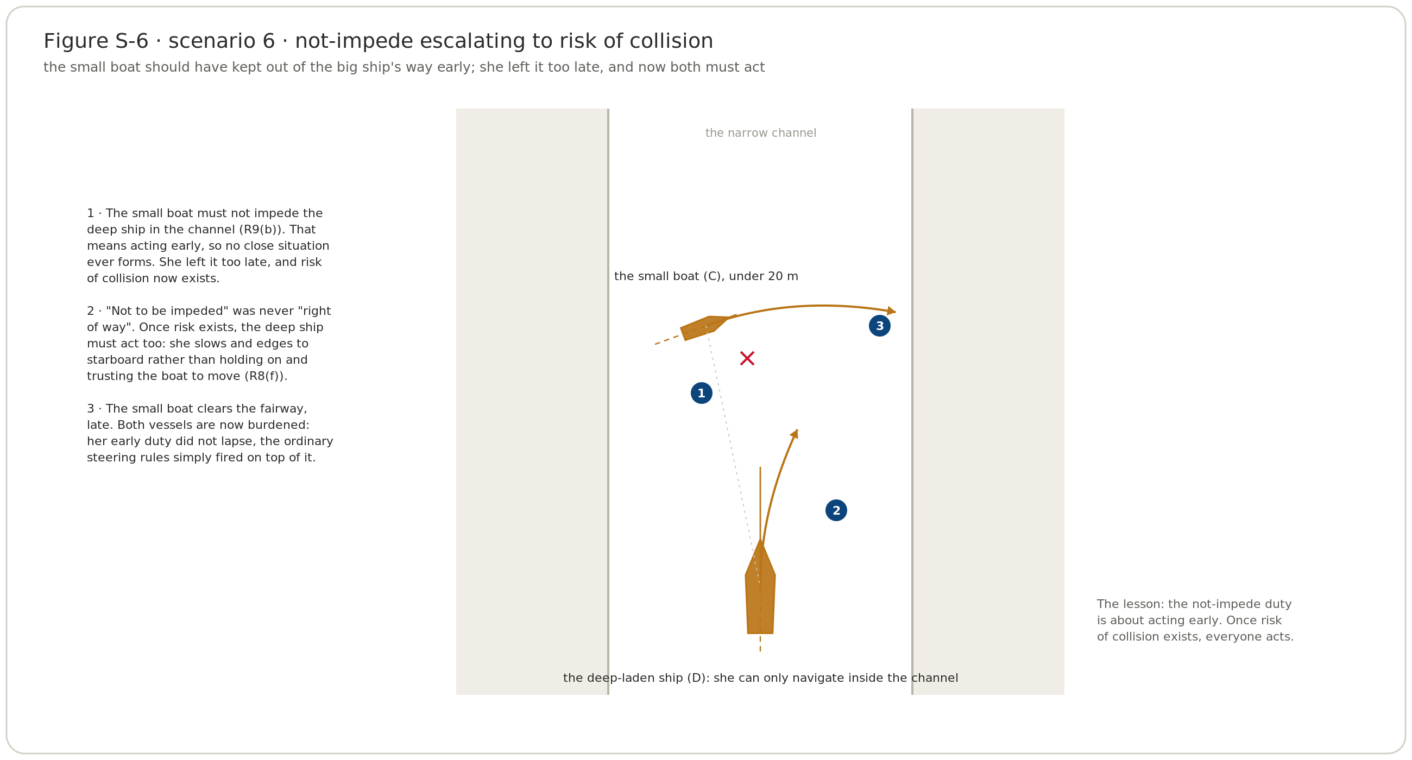The image size is (1412, 760).
Task: Click the red X collision point
Action: 747,358
